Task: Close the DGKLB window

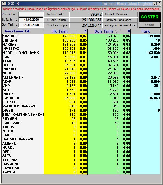Action: 159,4
